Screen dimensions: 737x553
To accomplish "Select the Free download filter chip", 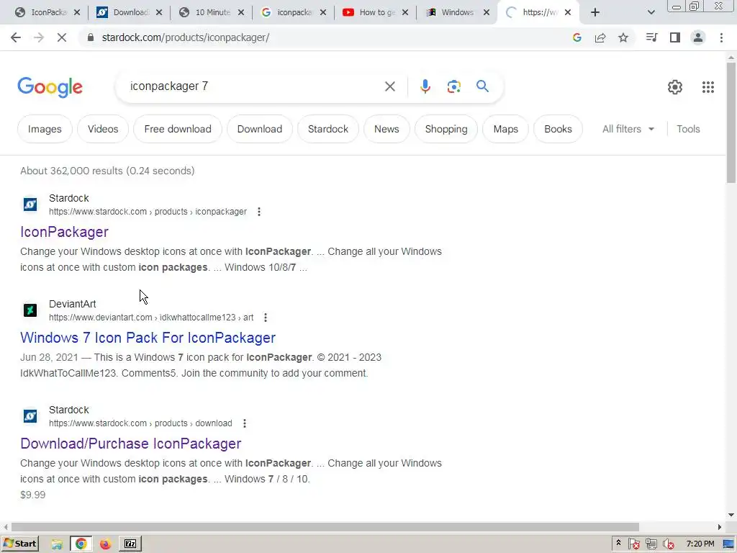I will point(178,129).
